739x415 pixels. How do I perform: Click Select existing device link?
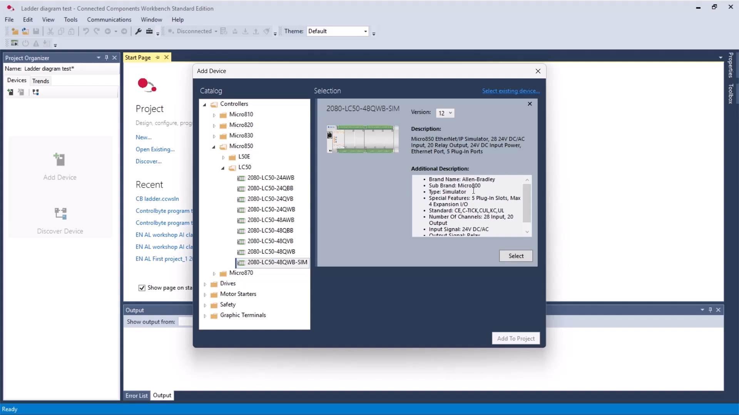point(511,91)
